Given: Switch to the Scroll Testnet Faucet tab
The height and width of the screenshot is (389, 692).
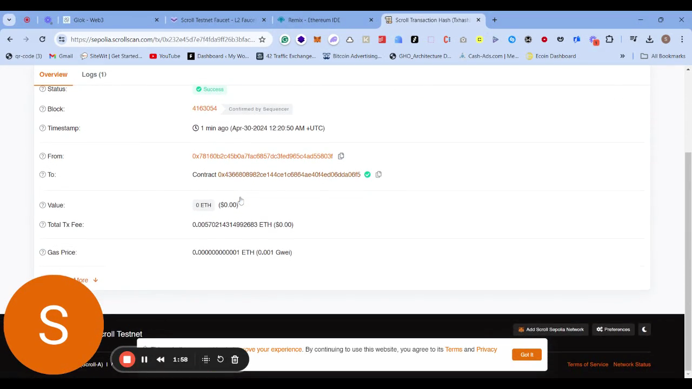Looking at the screenshot, I should click(217, 20).
